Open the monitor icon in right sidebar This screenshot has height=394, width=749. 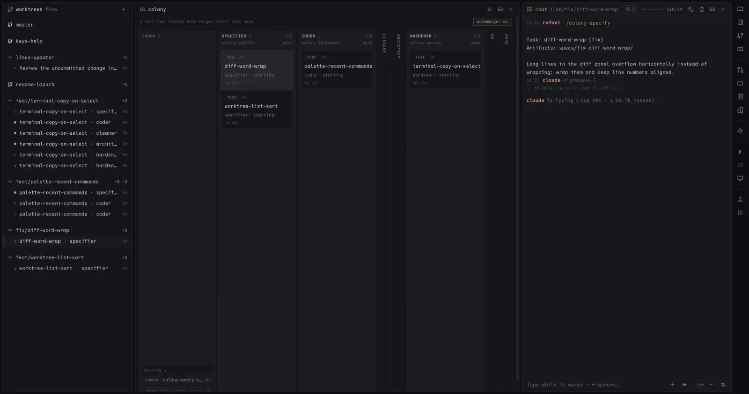(x=740, y=179)
